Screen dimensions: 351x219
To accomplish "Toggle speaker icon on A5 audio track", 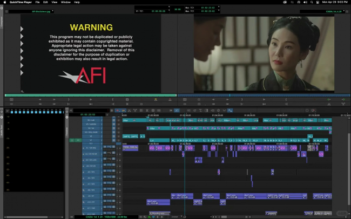I will [x=84, y=172].
